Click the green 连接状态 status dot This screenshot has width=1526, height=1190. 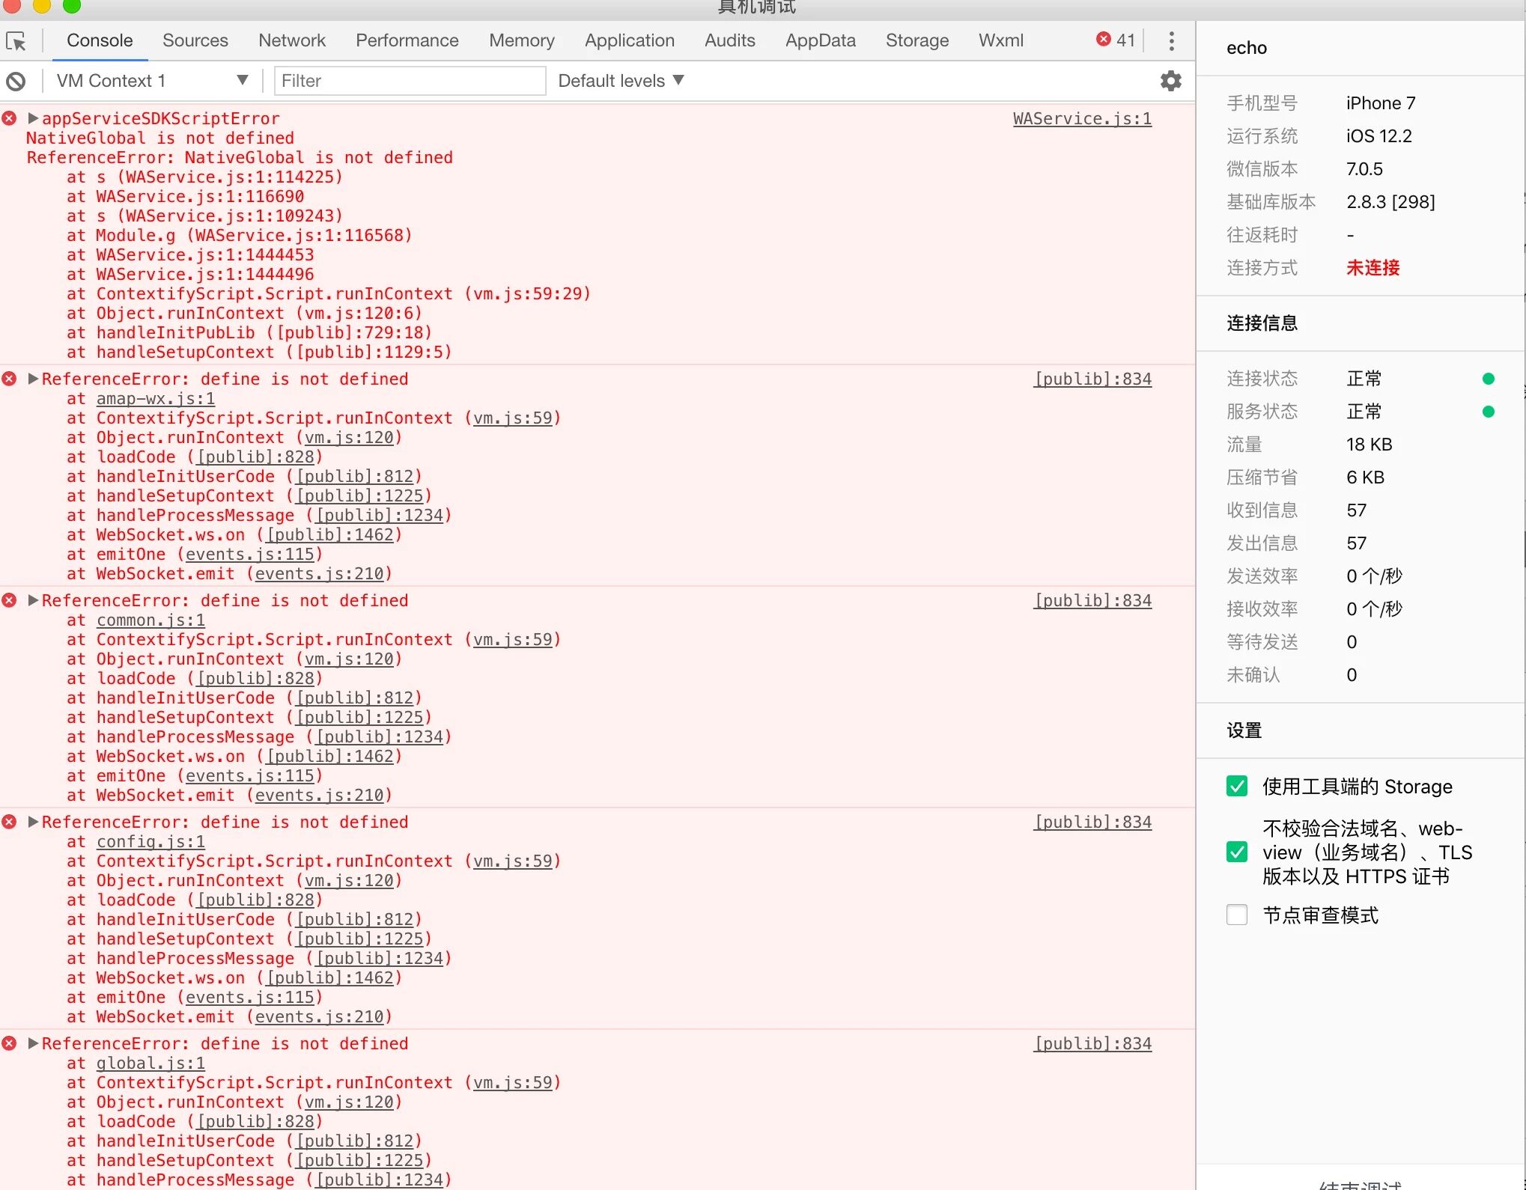pyautogui.click(x=1488, y=379)
